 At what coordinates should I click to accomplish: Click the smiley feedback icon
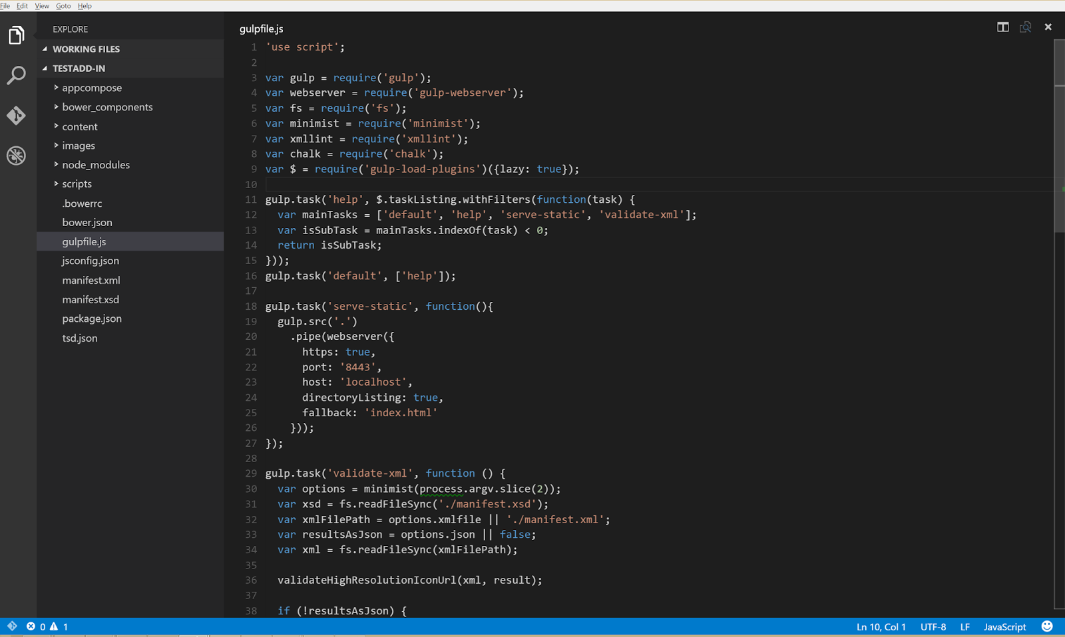coord(1046,626)
